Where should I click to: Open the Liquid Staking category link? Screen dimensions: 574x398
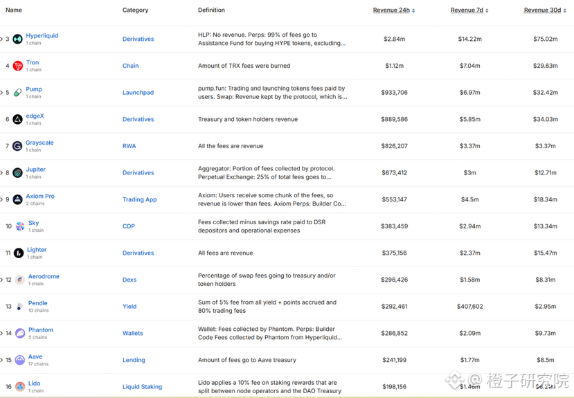pyautogui.click(x=143, y=387)
